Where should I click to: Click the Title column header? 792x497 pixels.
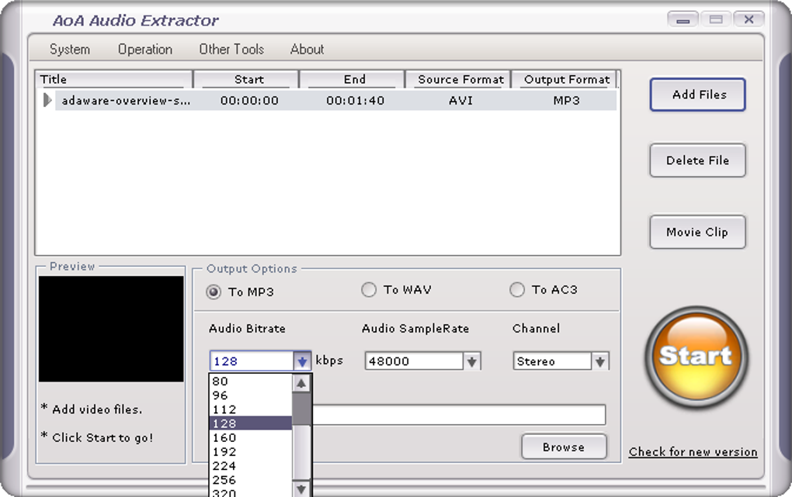pyautogui.click(x=113, y=79)
